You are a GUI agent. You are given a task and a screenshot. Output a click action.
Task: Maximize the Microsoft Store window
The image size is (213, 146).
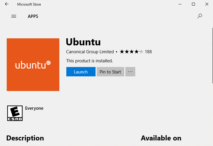click(x=193, y=4)
